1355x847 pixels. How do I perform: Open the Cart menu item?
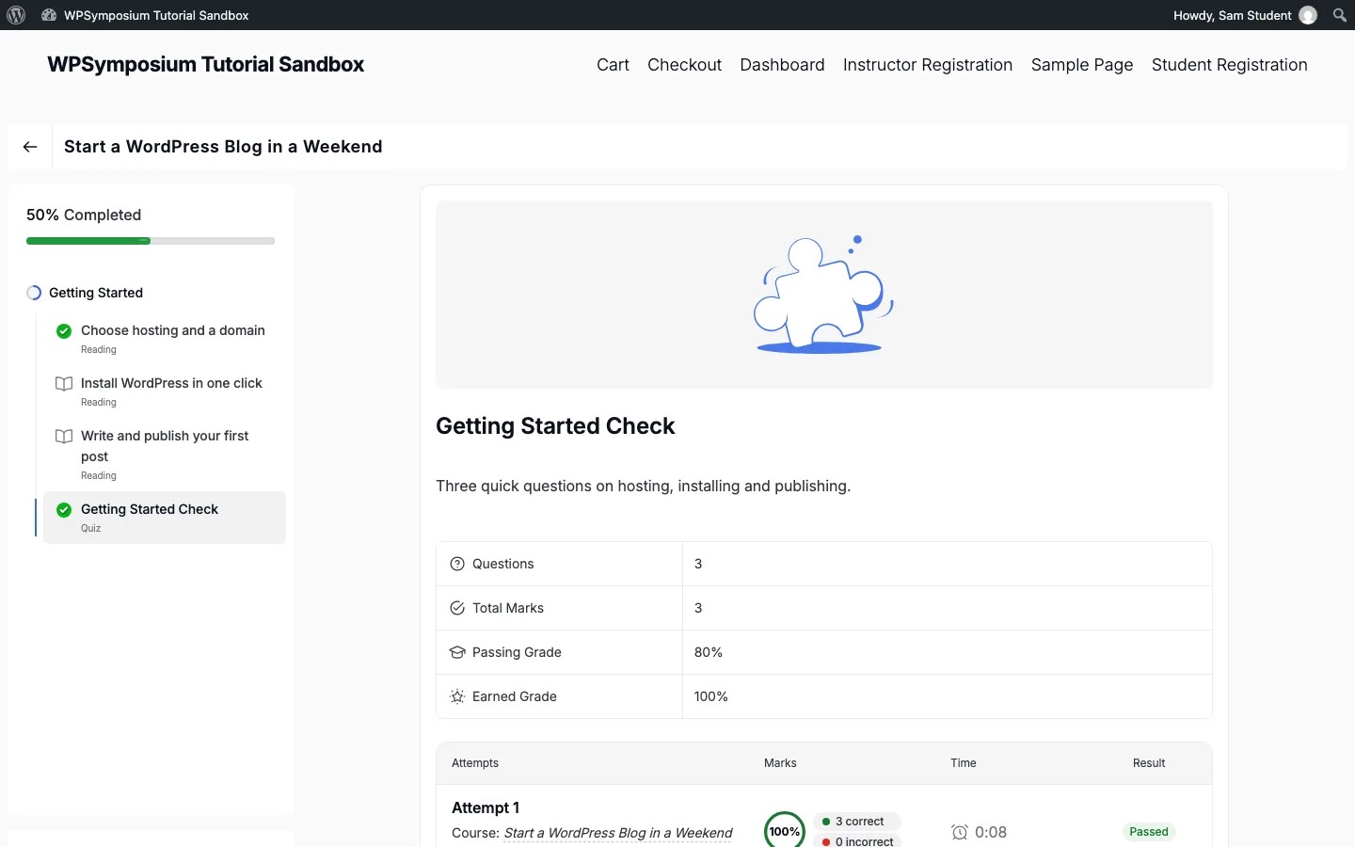(613, 65)
